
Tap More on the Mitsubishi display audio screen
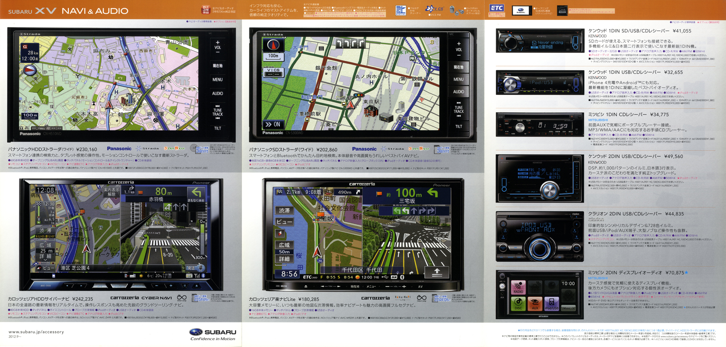568,308
